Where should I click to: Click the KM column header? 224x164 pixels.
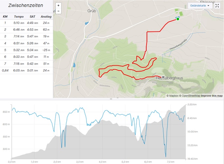[5, 16]
